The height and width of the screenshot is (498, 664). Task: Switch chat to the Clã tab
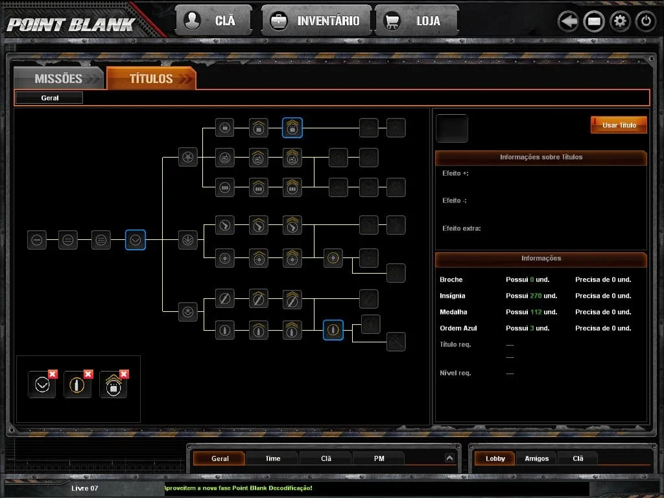tap(326, 458)
